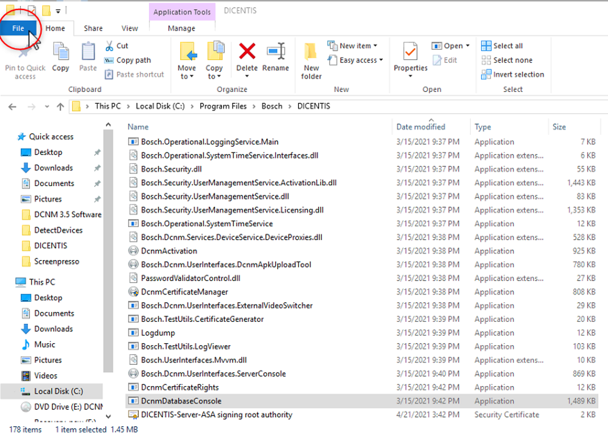The height and width of the screenshot is (436, 608).
Task: Select pinned Downloads under Quick access
Action: [53, 168]
